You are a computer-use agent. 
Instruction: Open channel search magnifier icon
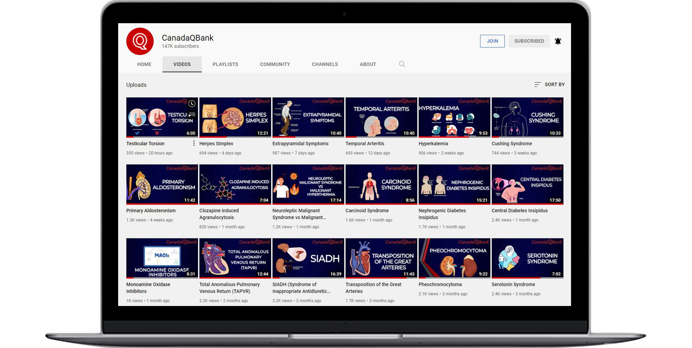tap(402, 64)
